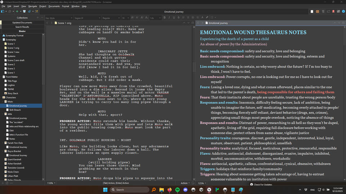This screenshot has width=346, height=194.
Task: Open the Format menu
Action: pos(66,6)
